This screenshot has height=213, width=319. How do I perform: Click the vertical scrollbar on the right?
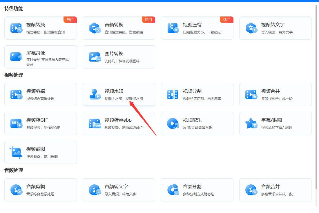(x=316, y=97)
